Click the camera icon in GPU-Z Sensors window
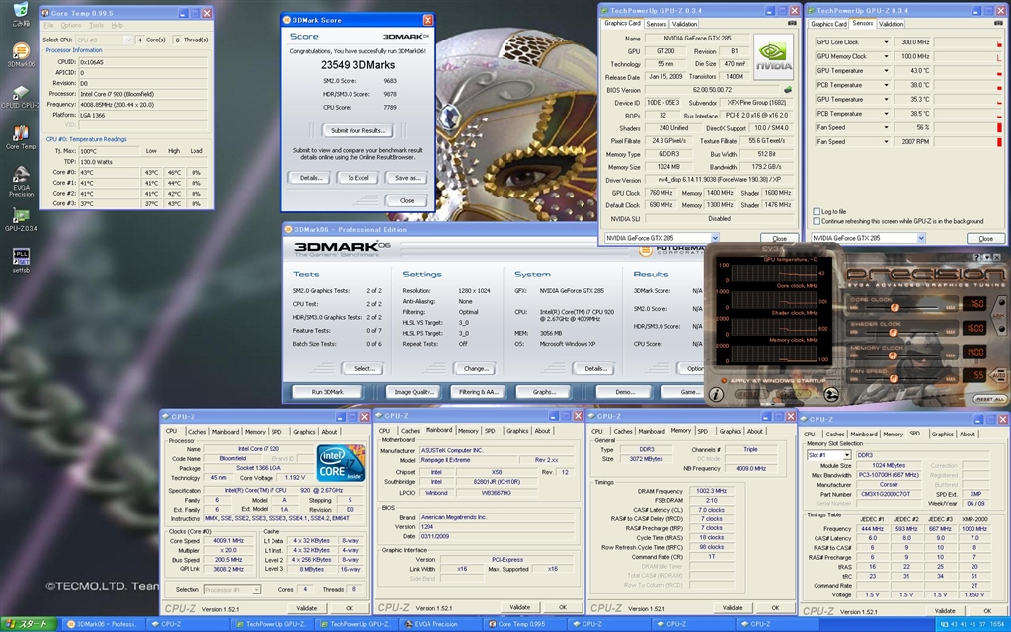 point(997,24)
